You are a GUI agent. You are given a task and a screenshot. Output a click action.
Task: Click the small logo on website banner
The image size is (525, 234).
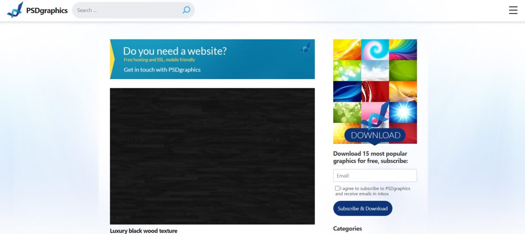(305, 47)
